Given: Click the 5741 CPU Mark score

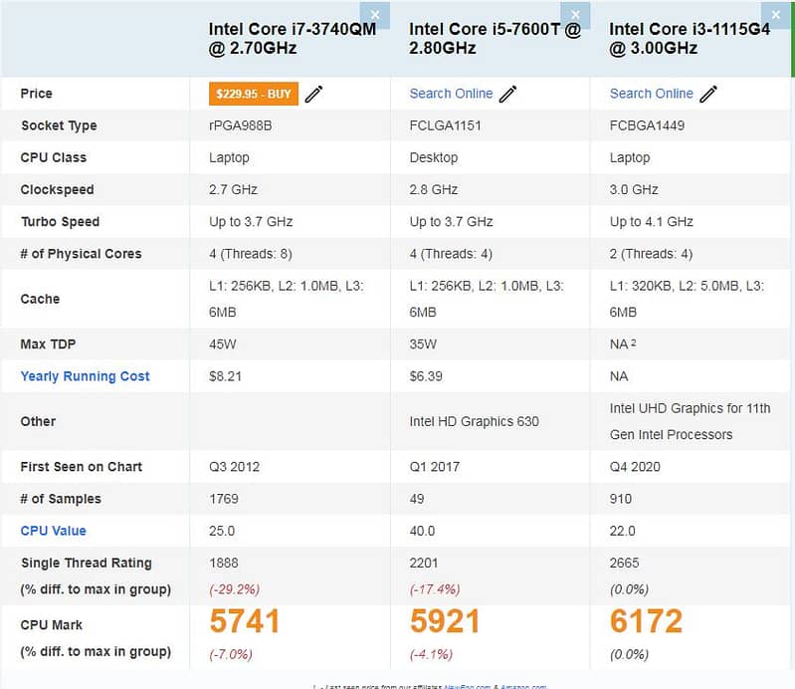Looking at the screenshot, I should click(x=245, y=621).
